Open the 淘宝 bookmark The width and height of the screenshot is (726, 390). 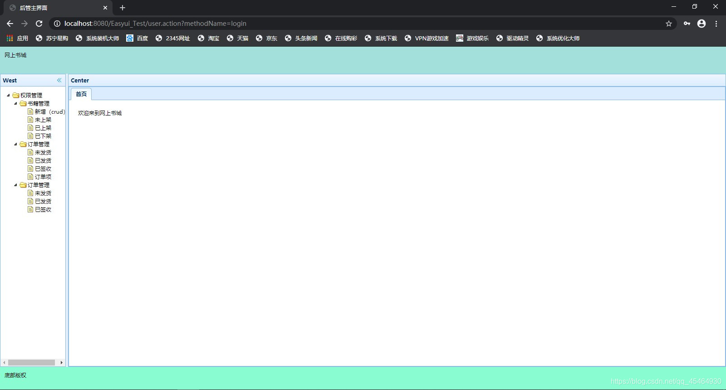(208, 38)
